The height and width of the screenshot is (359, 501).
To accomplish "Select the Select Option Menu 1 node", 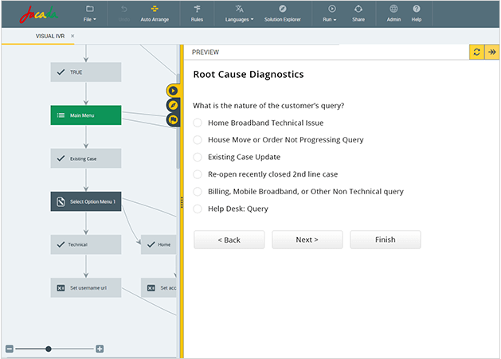I will pos(86,201).
